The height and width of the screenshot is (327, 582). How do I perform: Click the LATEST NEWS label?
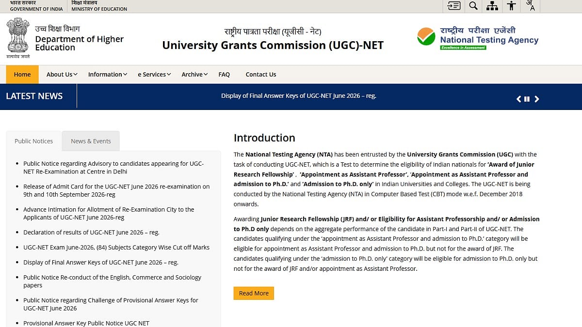[34, 96]
